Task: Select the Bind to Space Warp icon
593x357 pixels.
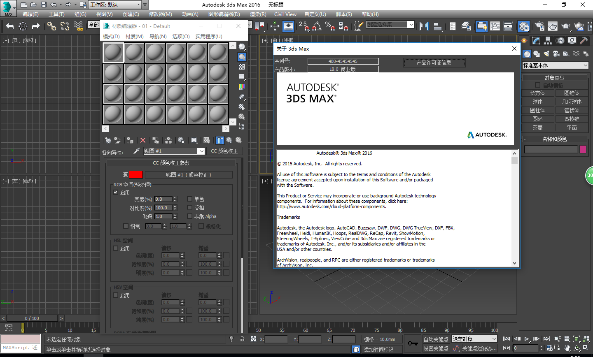Action: [x=78, y=26]
